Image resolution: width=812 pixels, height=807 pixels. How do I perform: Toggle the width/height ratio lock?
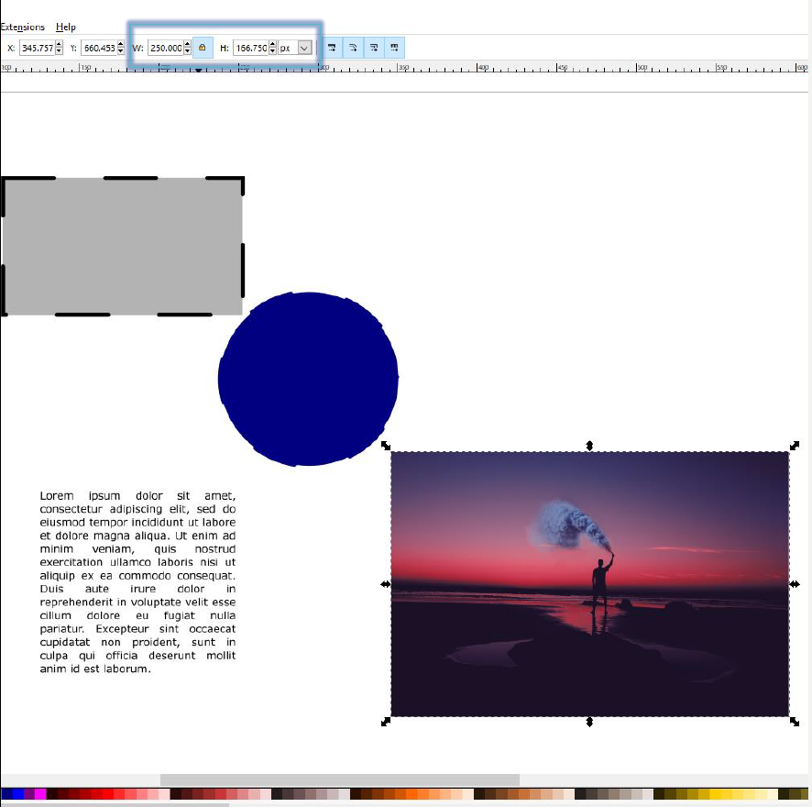click(203, 48)
